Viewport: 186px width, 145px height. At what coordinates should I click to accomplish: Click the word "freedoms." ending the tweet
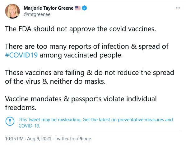[21, 107]
